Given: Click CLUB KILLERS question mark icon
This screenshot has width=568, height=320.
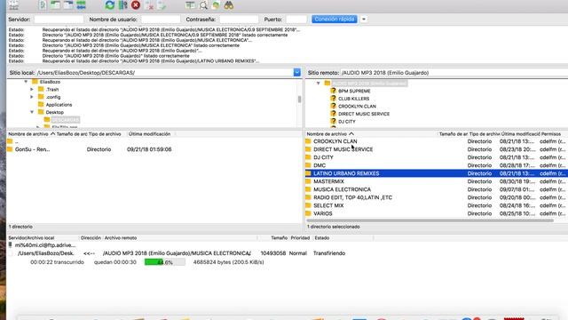Looking at the screenshot, I should [334, 99].
